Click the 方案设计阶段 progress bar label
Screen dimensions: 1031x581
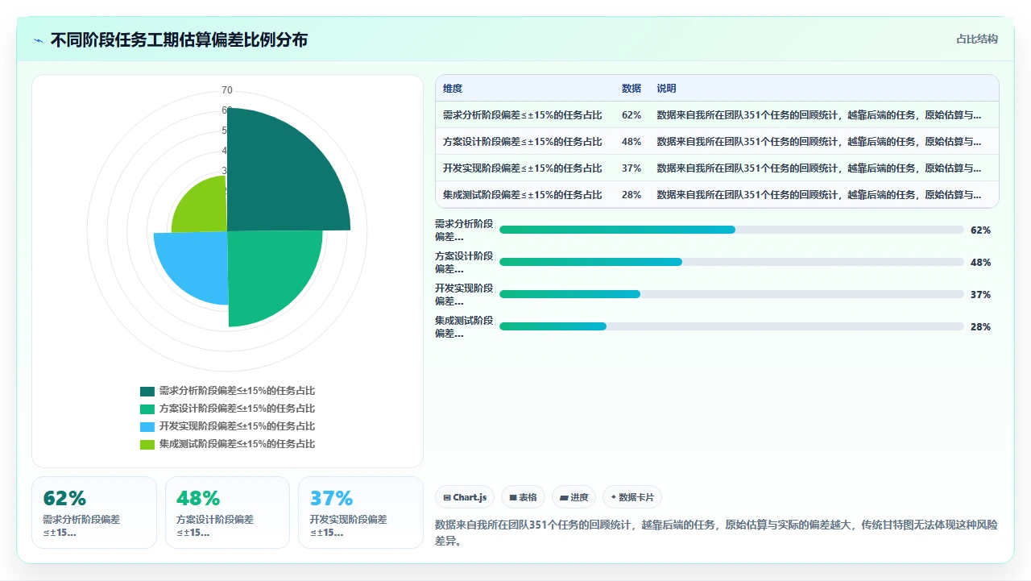coord(464,262)
